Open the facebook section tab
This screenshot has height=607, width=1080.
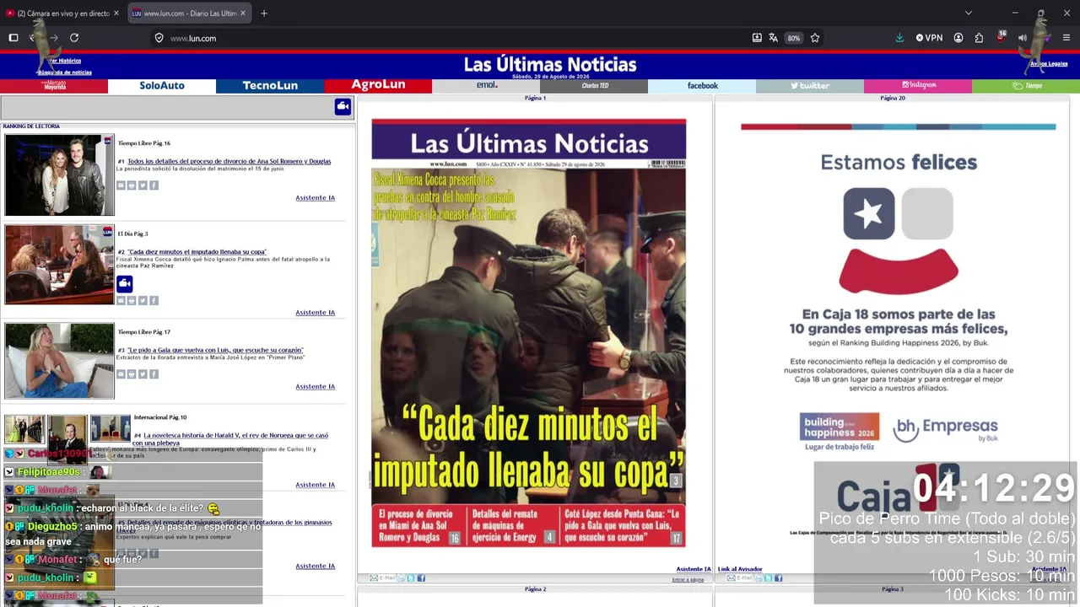click(x=702, y=86)
